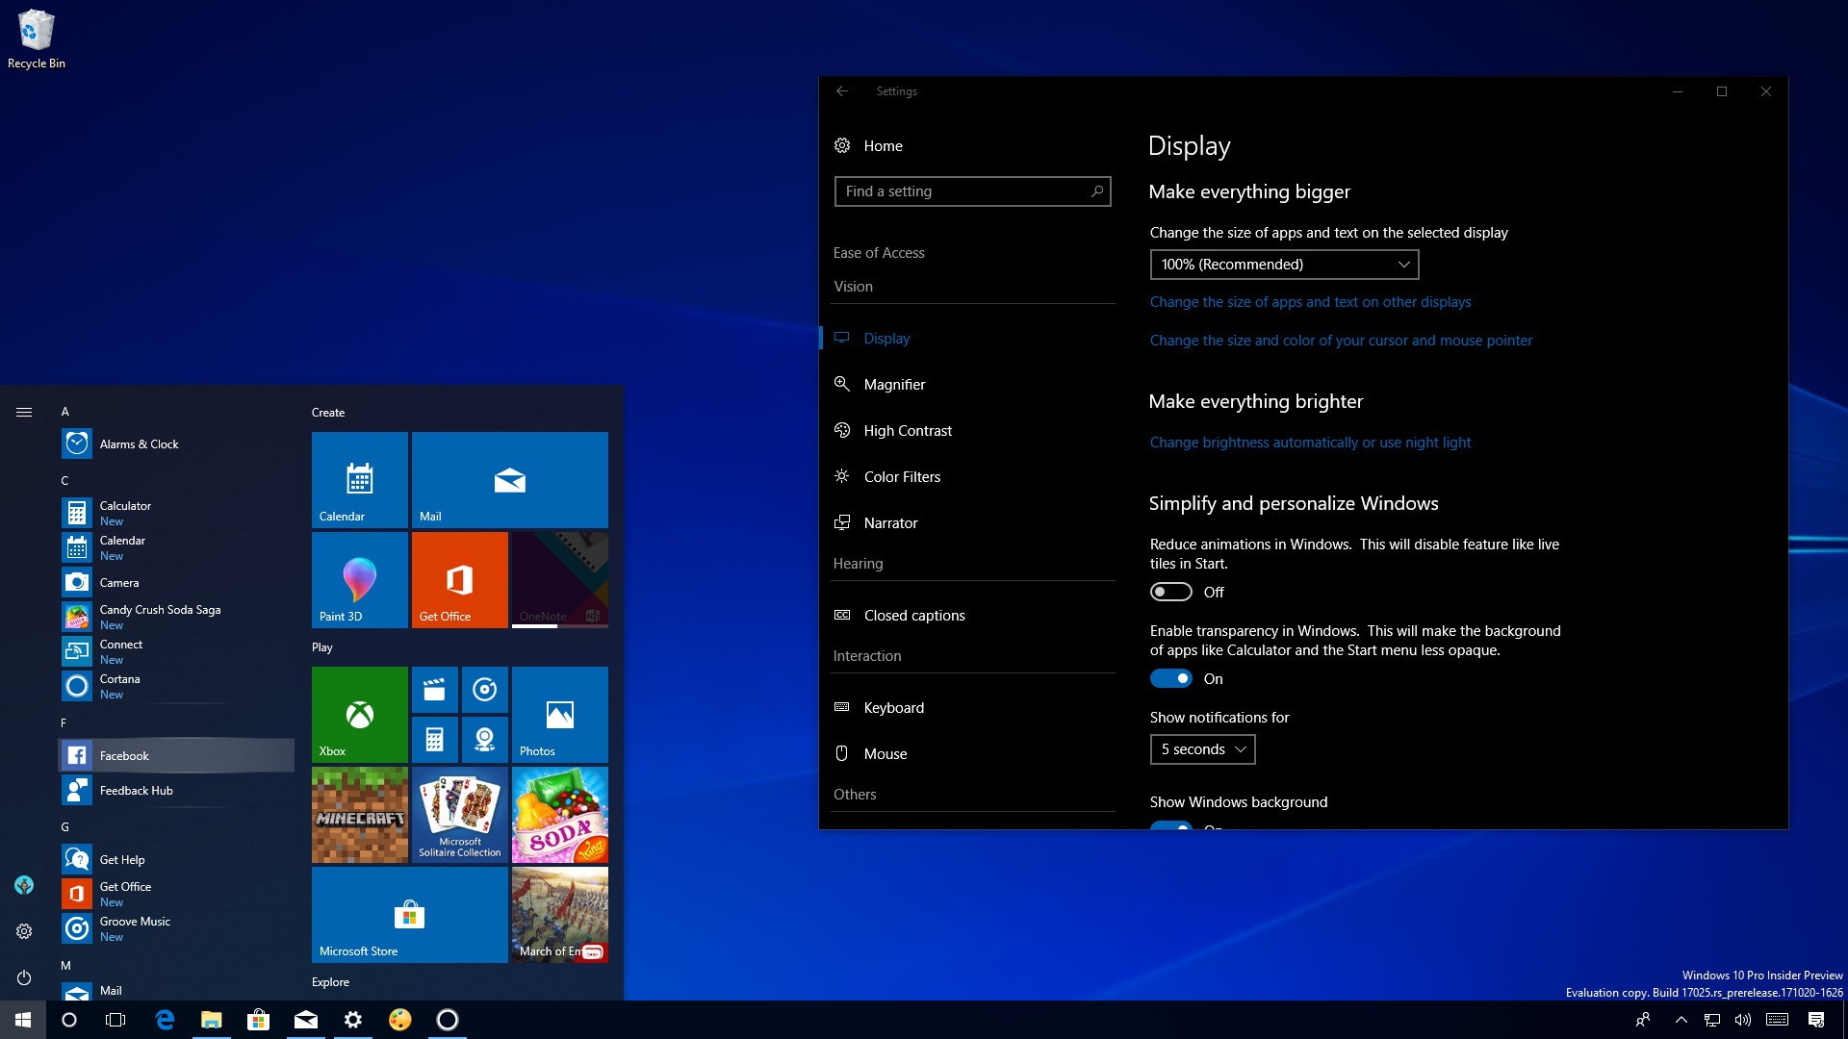
Task: Open the night light brightness link
Action: click(1309, 443)
